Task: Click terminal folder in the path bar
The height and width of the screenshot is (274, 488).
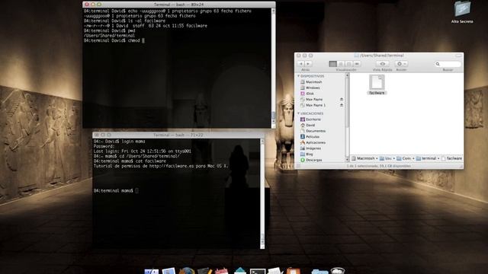Action: [x=426, y=158]
